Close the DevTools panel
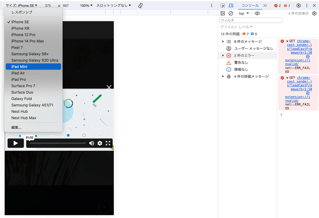 (314, 6)
